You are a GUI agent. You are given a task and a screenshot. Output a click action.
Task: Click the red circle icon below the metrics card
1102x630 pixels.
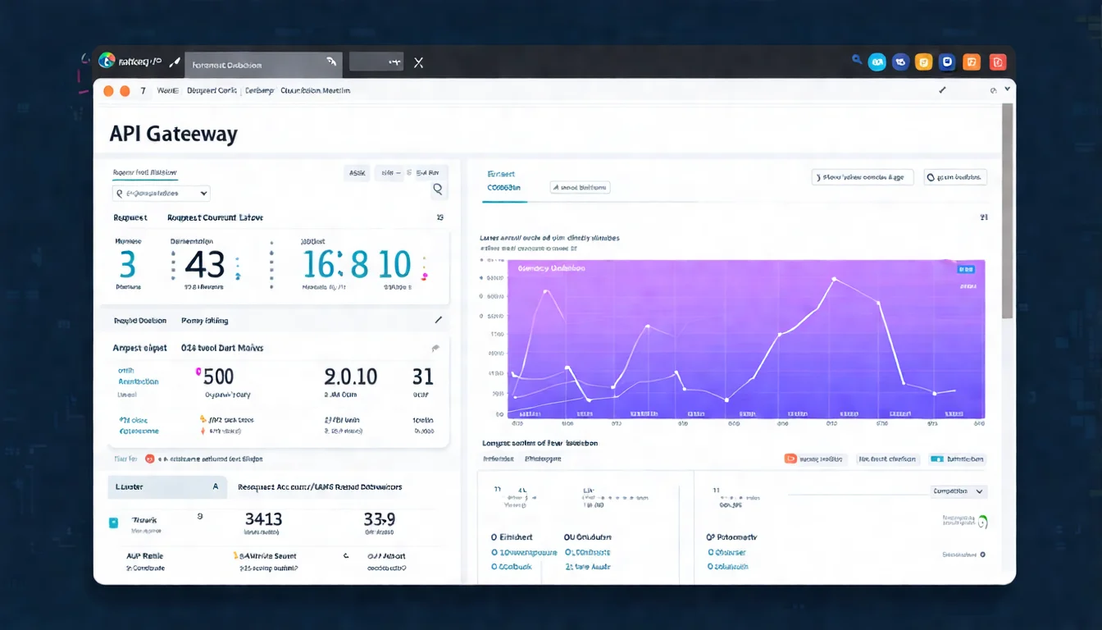150,459
